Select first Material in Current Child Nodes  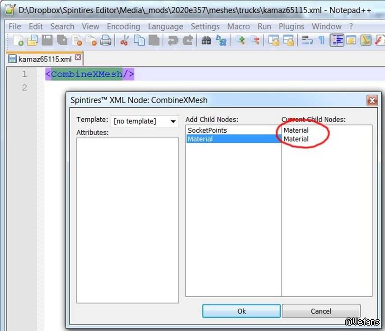pyautogui.click(x=296, y=130)
